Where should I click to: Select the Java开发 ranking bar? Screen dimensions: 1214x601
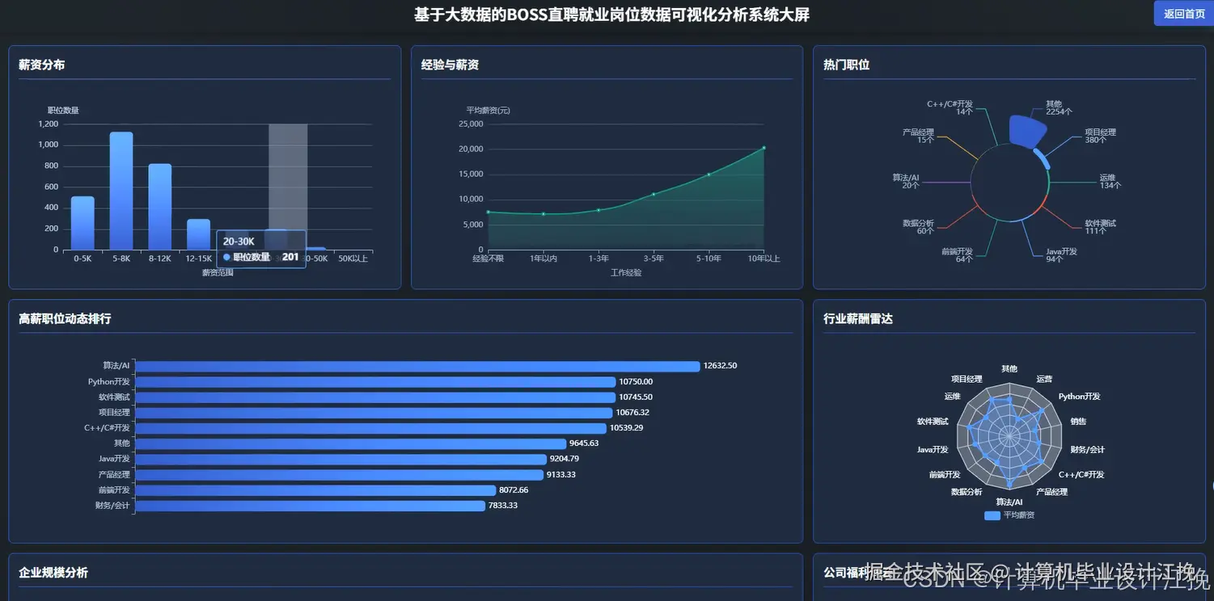[340, 459]
